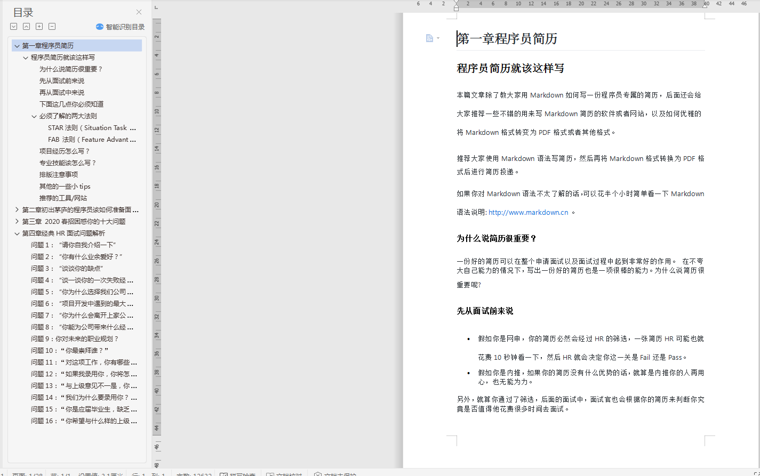The width and height of the screenshot is (760, 476).
Task: Expand the 第二章初出茅庐 chapter node
Action: point(17,210)
